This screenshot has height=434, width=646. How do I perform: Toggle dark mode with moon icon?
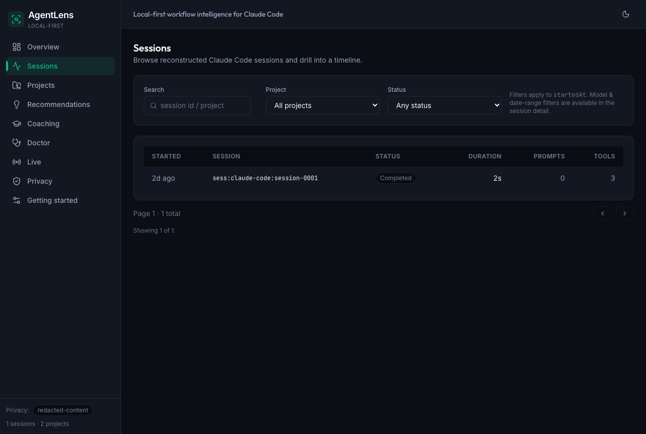point(626,14)
